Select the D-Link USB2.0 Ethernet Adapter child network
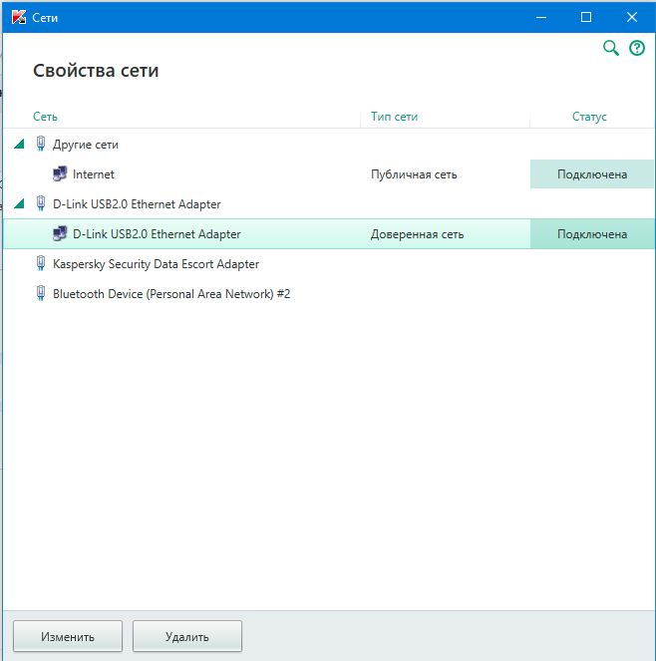 [x=329, y=234]
